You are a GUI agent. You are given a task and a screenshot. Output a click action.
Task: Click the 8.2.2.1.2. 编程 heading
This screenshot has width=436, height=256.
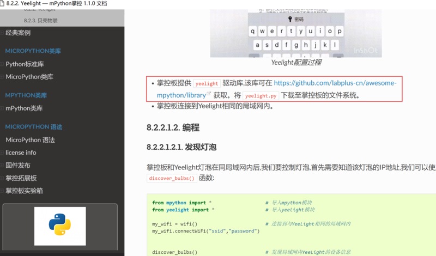coord(173,127)
